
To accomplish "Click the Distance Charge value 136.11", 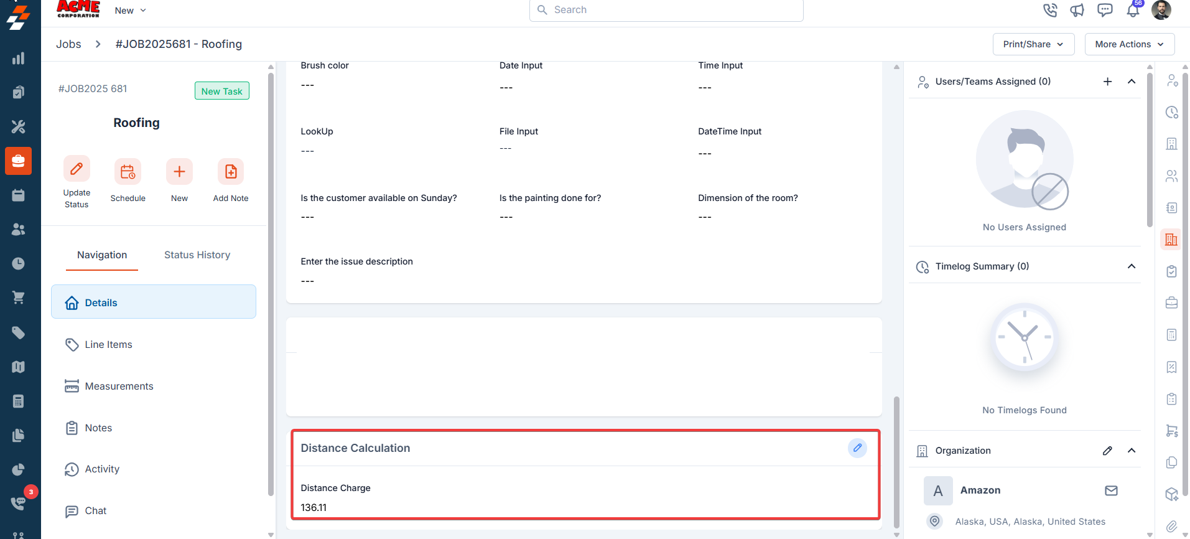I will point(314,508).
